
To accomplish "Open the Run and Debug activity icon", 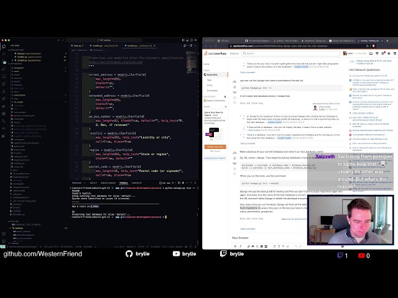I will [4, 69].
